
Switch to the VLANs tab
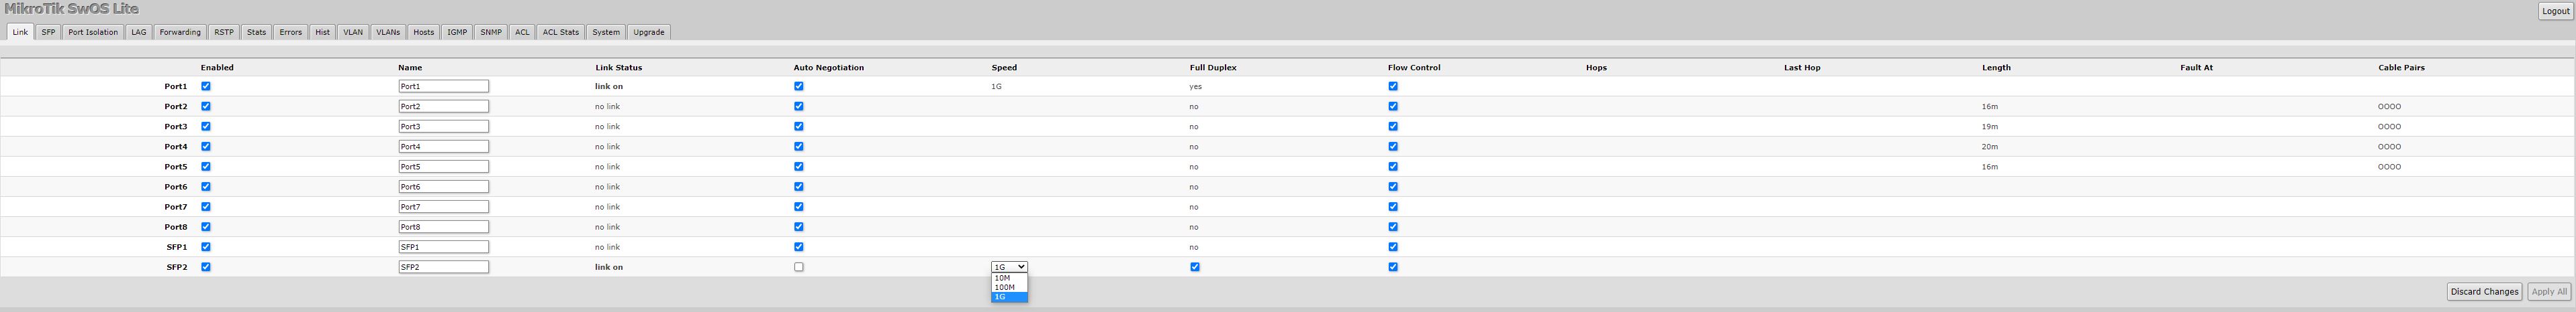(x=388, y=32)
